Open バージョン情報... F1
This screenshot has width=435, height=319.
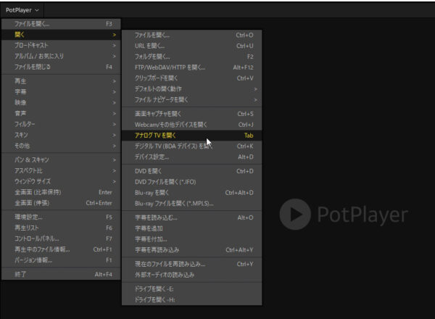[61, 260]
